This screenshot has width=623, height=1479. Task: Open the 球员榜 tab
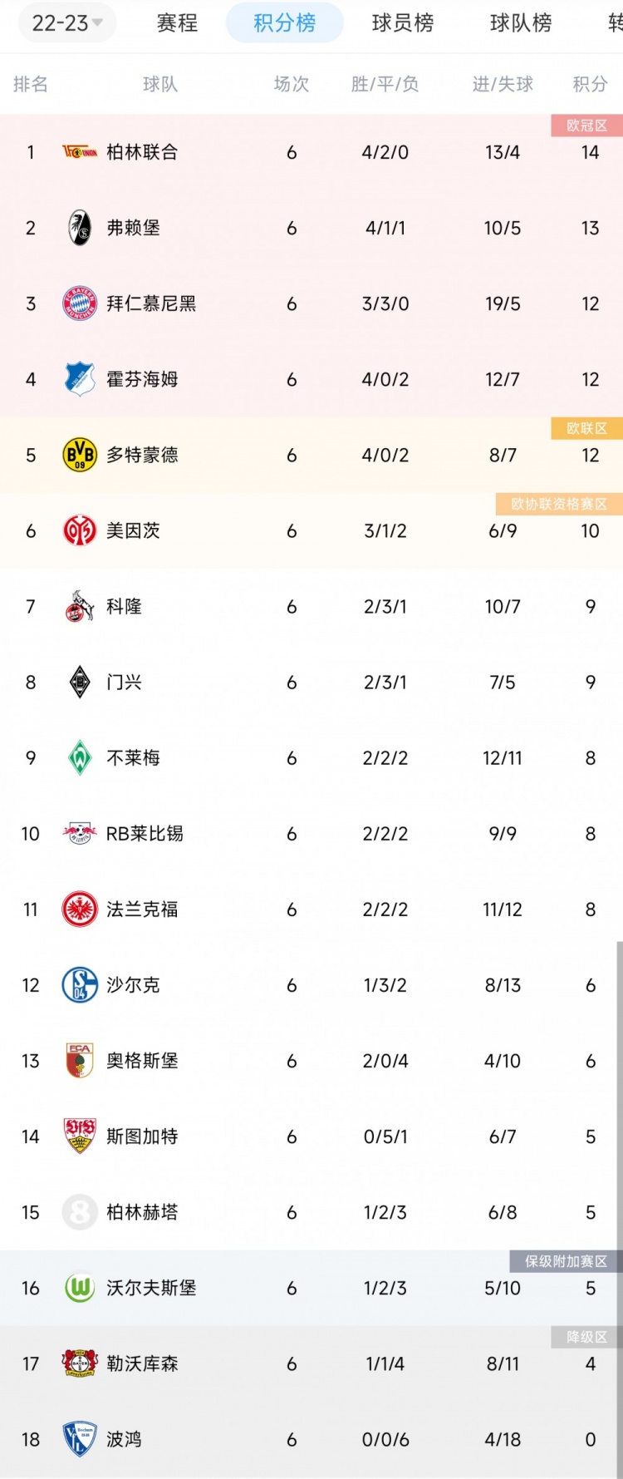(x=403, y=23)
